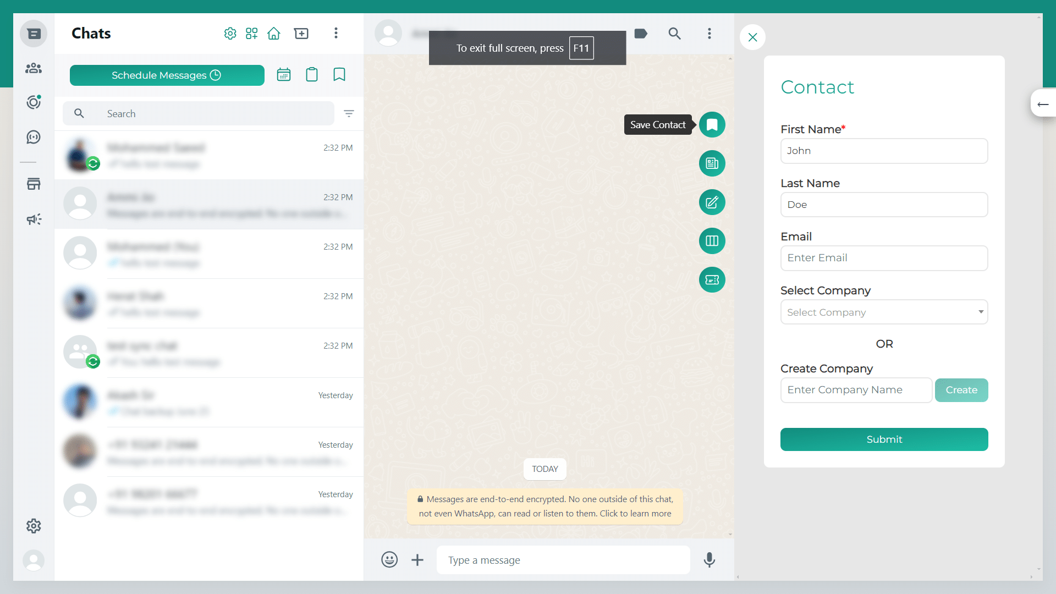1056x594 pixels.
Task: Open the chat list filter icon
Action: click(x=349, y=113)
